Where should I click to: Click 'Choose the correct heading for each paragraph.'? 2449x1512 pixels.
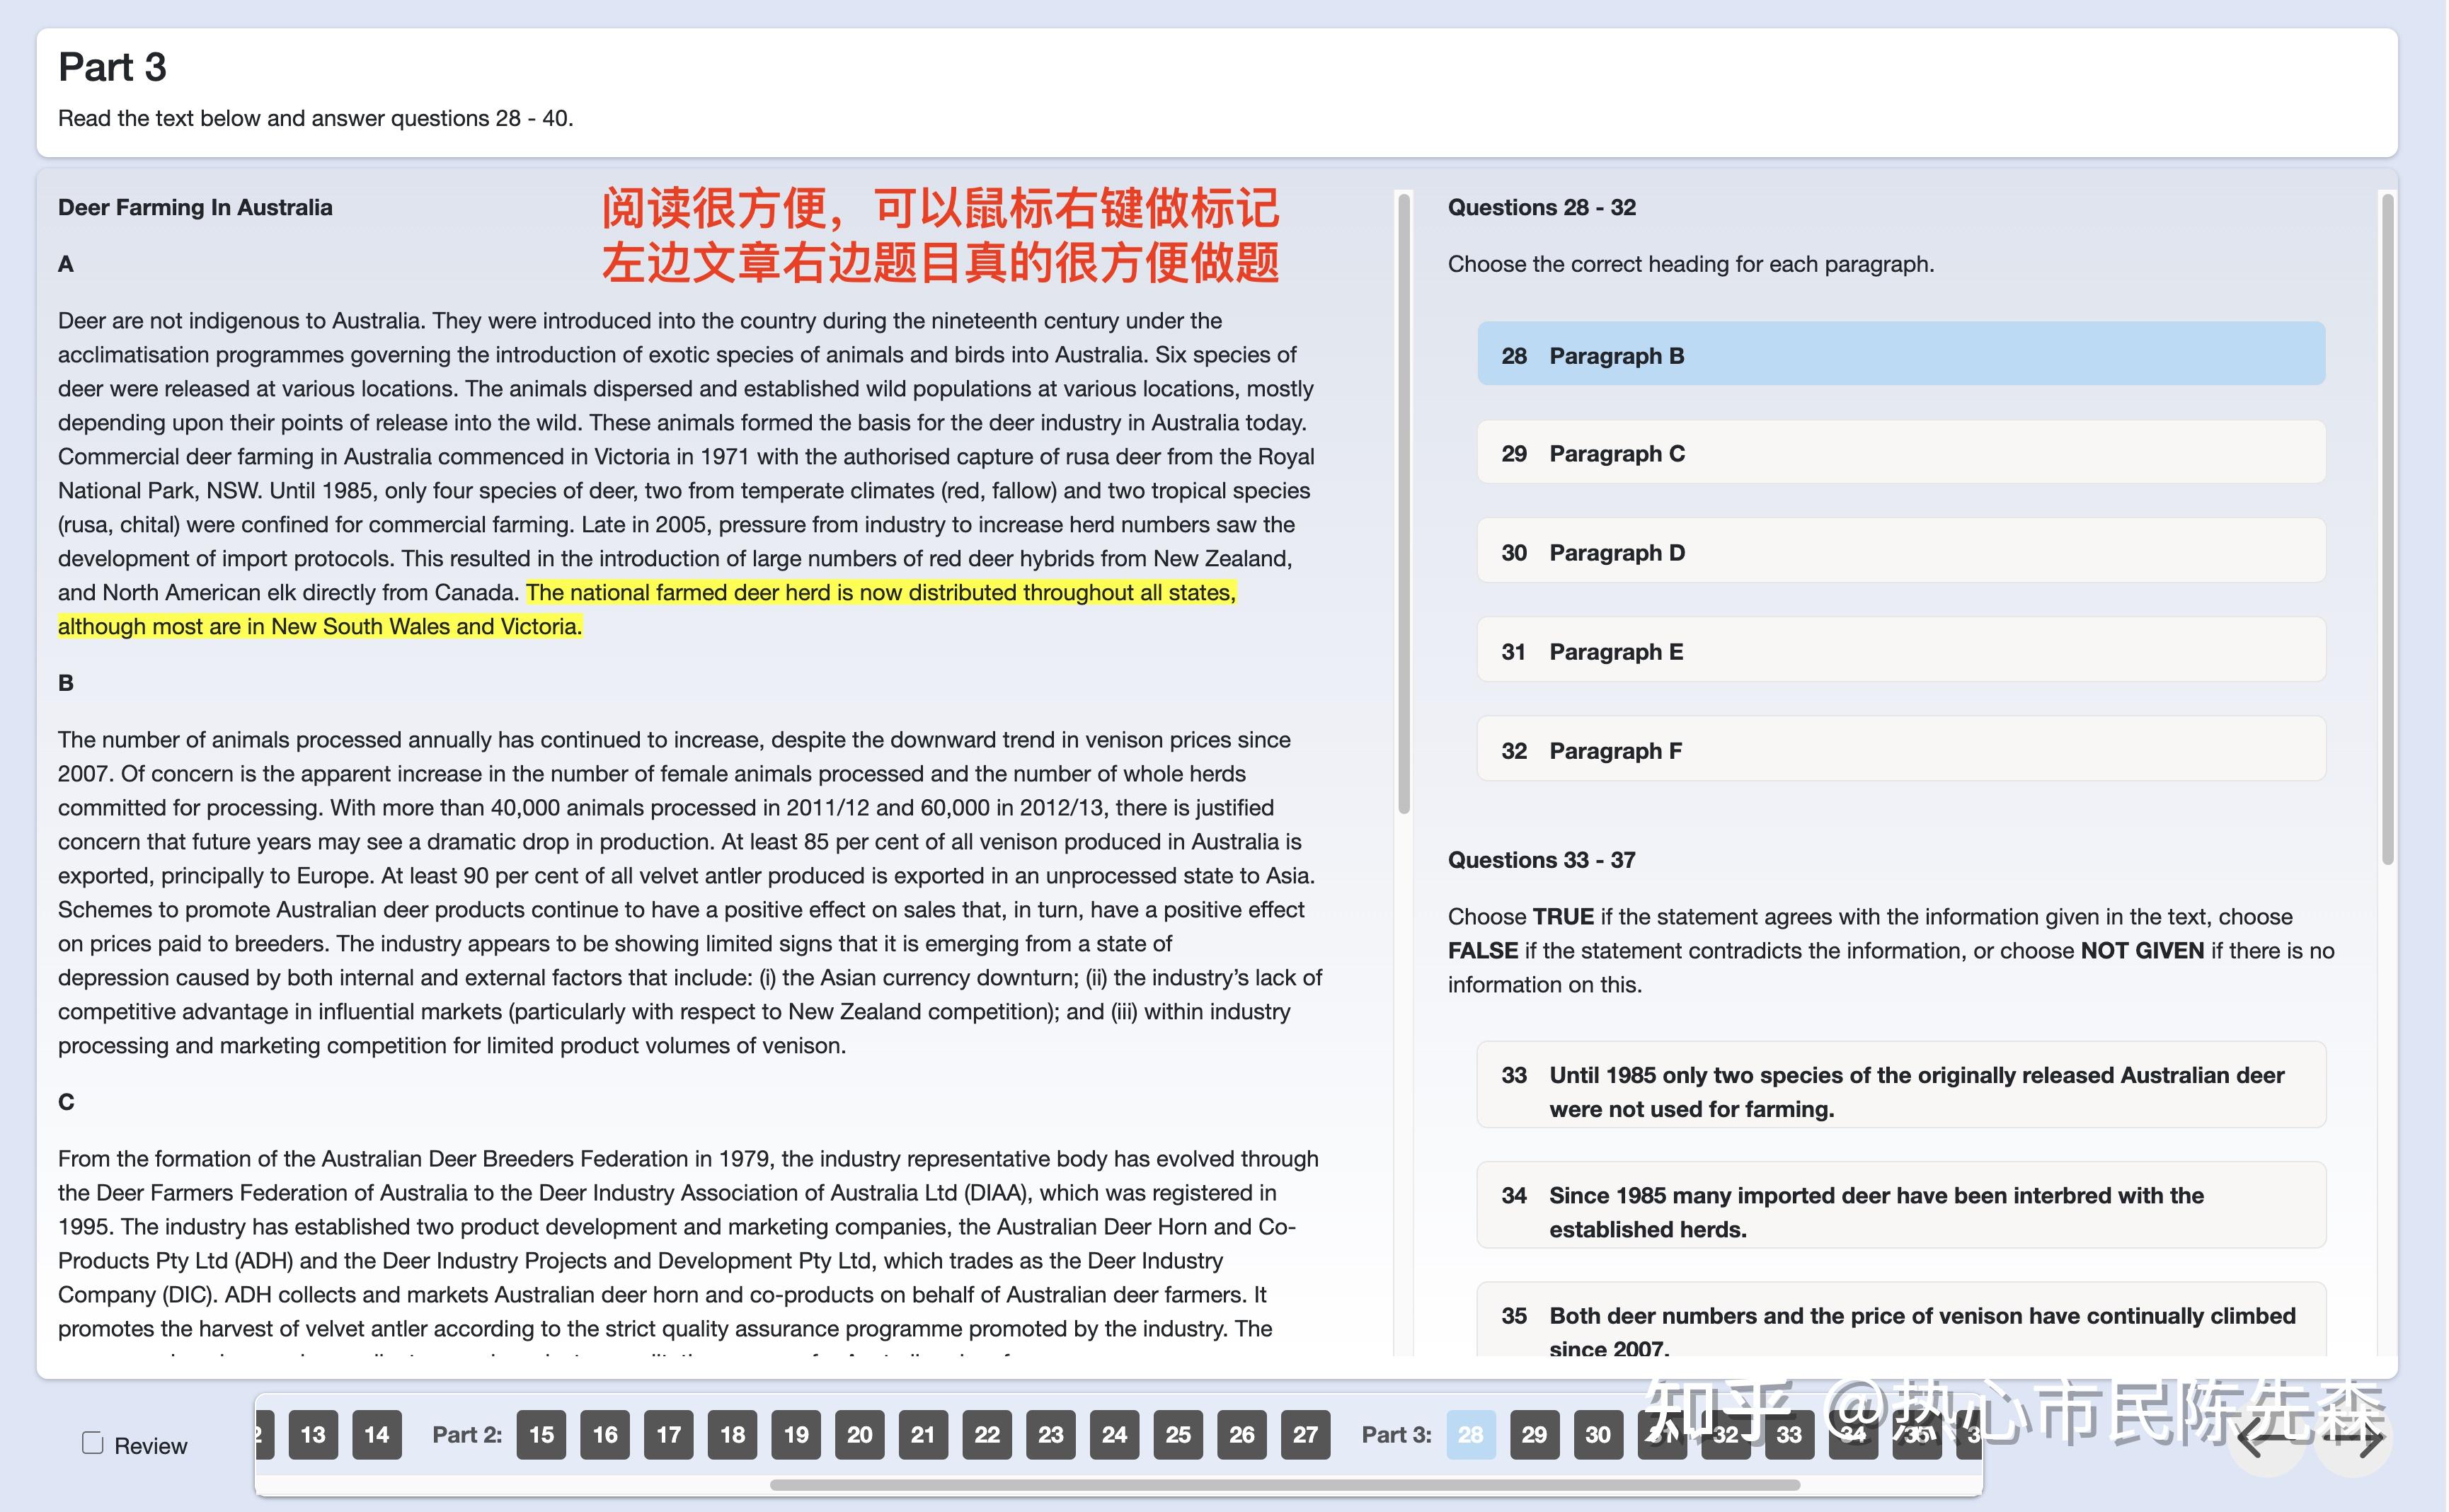(x=1690, y=264)
